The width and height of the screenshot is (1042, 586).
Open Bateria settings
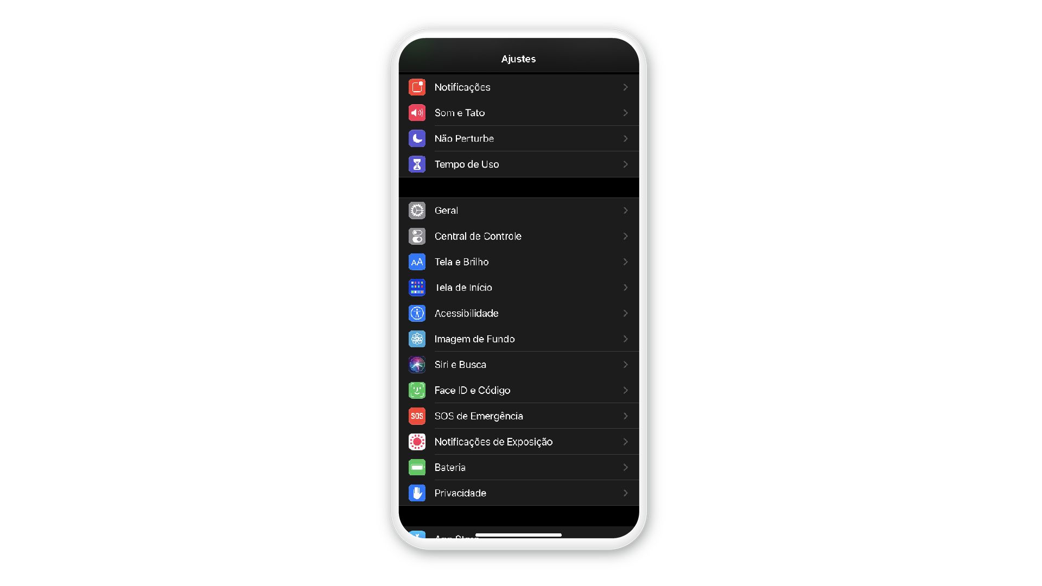point(520,467)
